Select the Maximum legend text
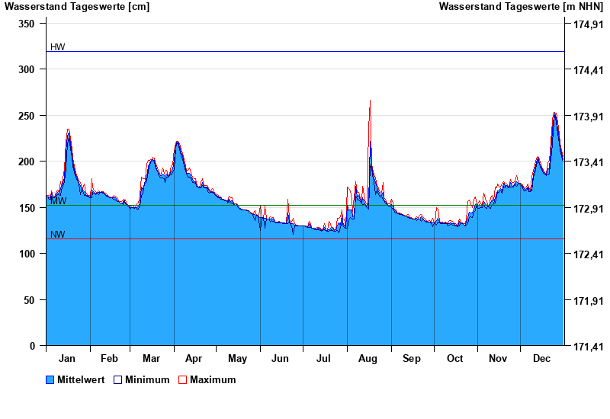The image size is (610, 419). click(213, 379)
